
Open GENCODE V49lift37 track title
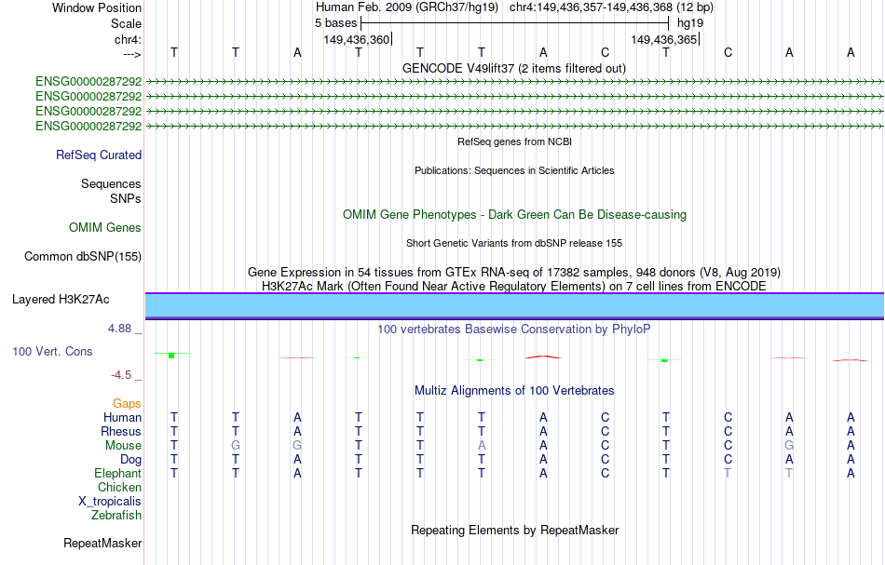click(x=513, y=68)
